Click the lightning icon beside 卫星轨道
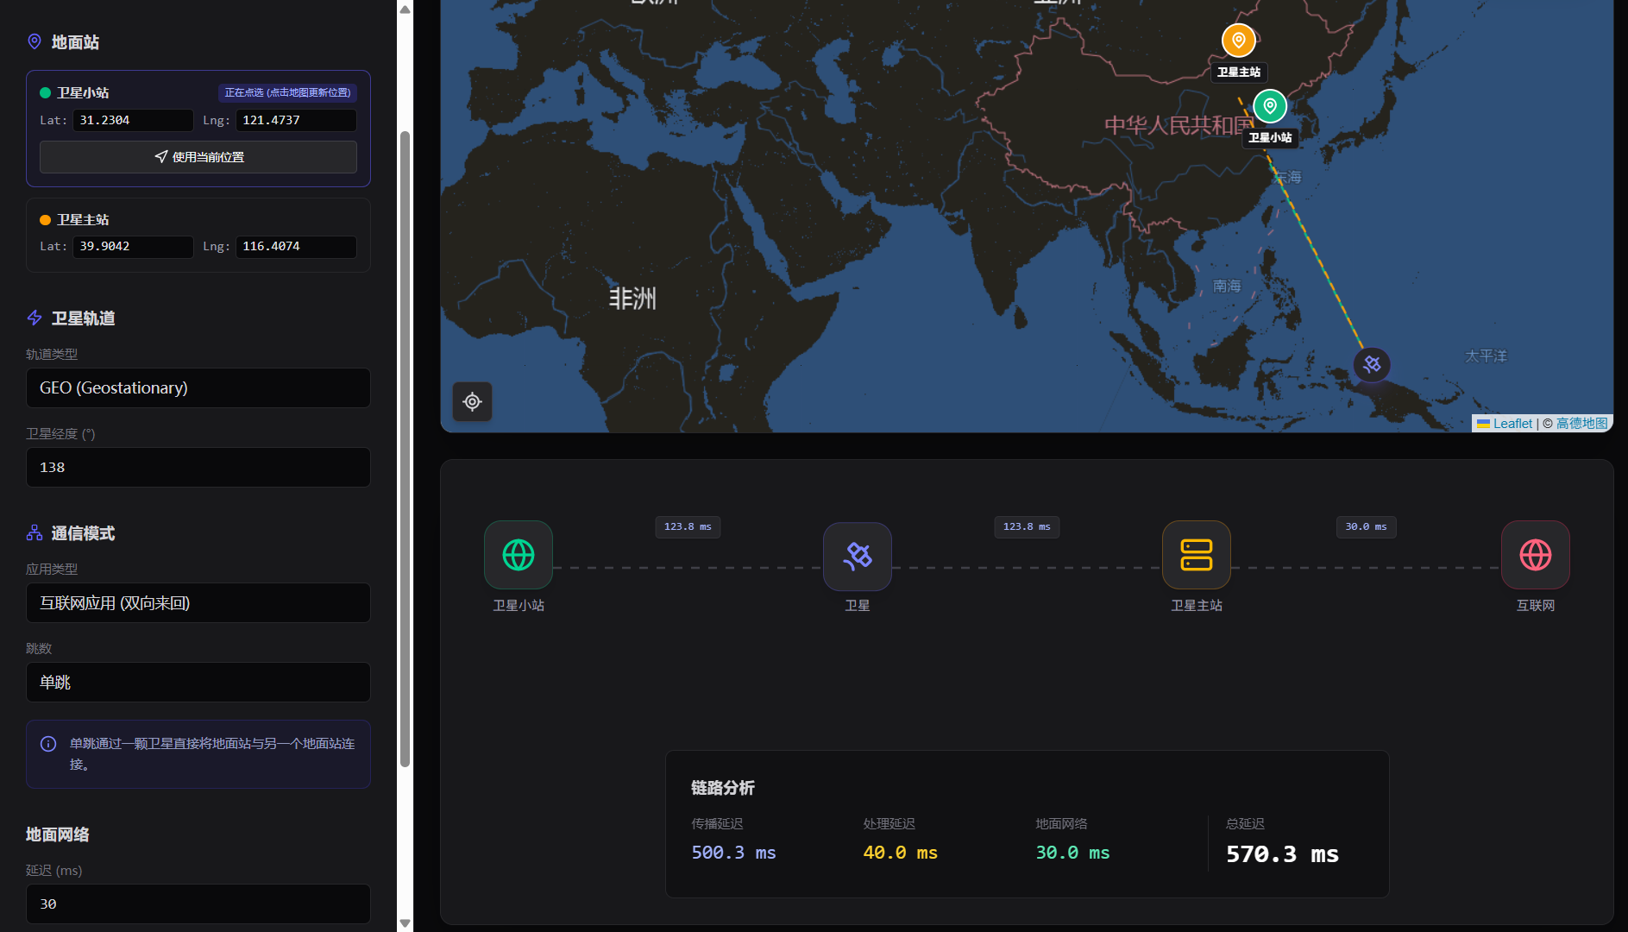This screenshot has height=932, width=1628. click(x=35, y=318)
